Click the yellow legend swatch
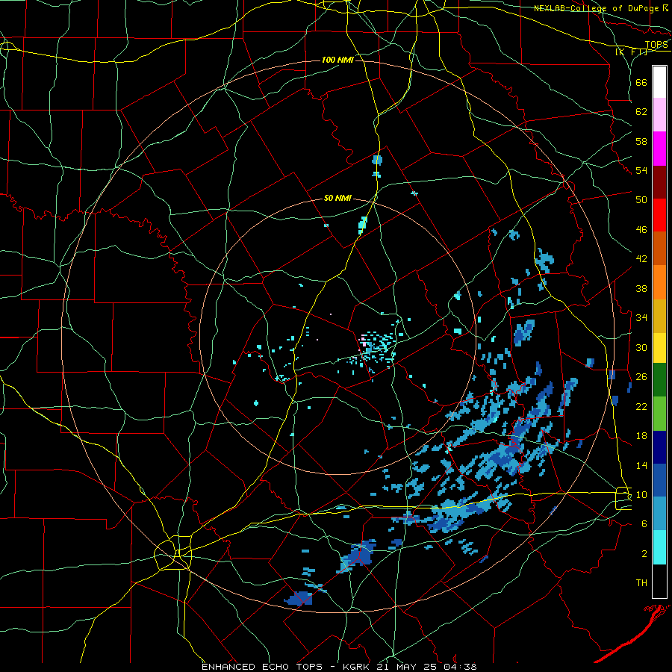The width and height of the screenshot is (672, 672). (659, 348)
